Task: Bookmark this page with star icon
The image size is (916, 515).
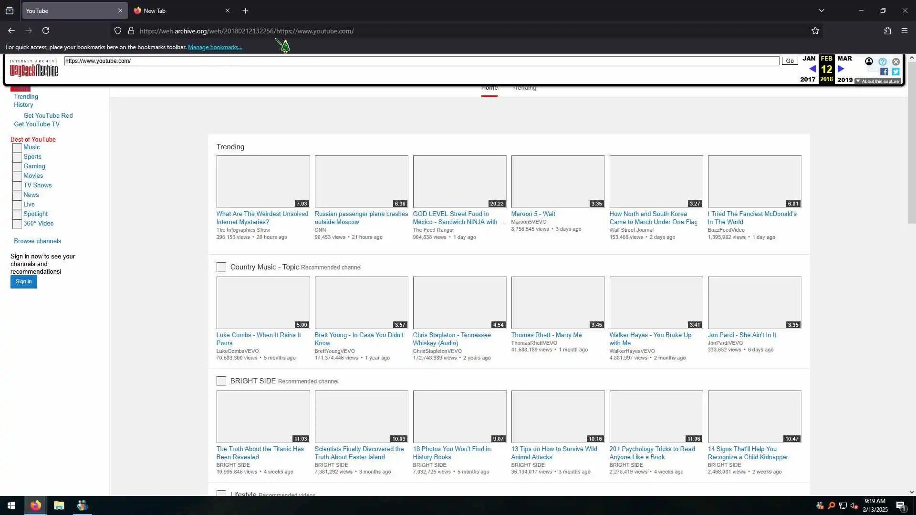Action: click(x=815, y=31)
